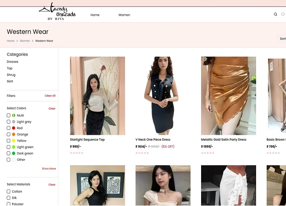Open the Women menu in navbar

[124, 15]
